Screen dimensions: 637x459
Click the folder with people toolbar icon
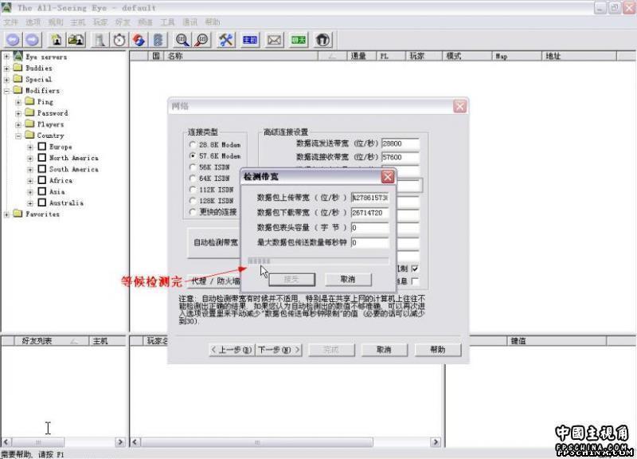click(76, 40)
